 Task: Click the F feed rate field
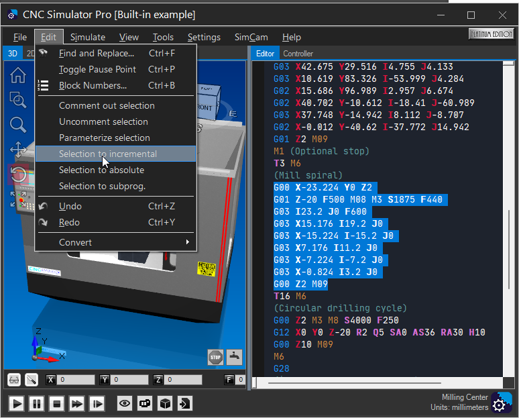pyautogui.click(x=241, y=380)
